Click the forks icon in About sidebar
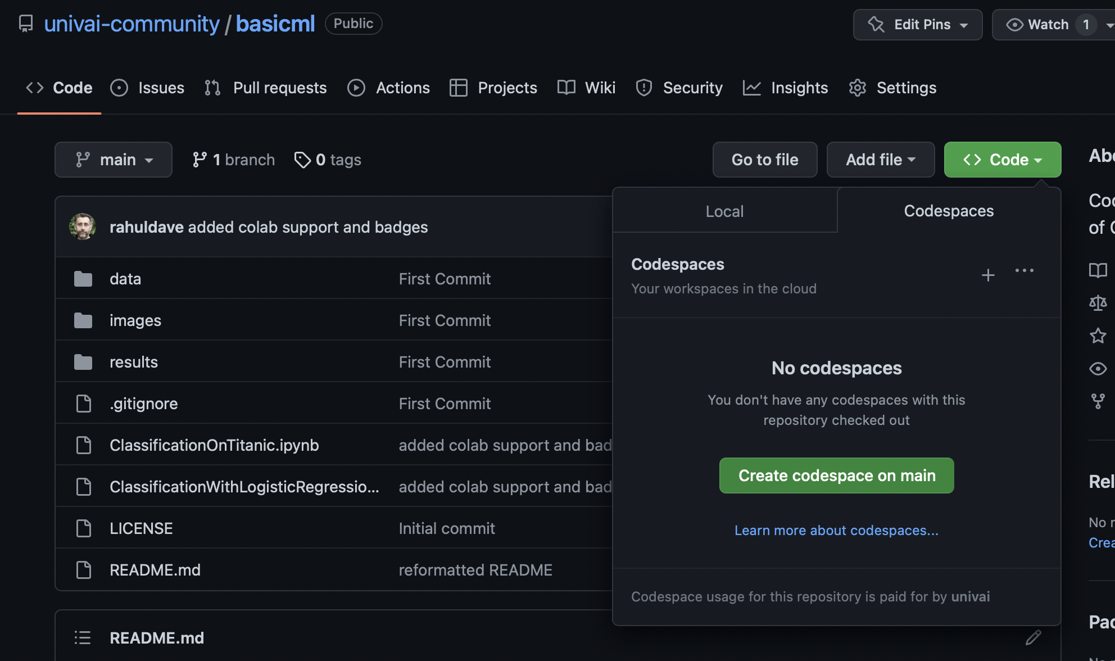The width and height of the screenshot is (1115, 661). [1098, 401]
